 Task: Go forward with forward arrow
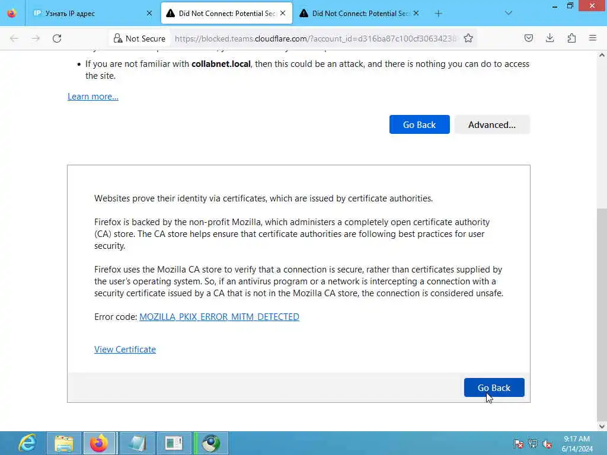pyautogui.click(x=36, y=39)
